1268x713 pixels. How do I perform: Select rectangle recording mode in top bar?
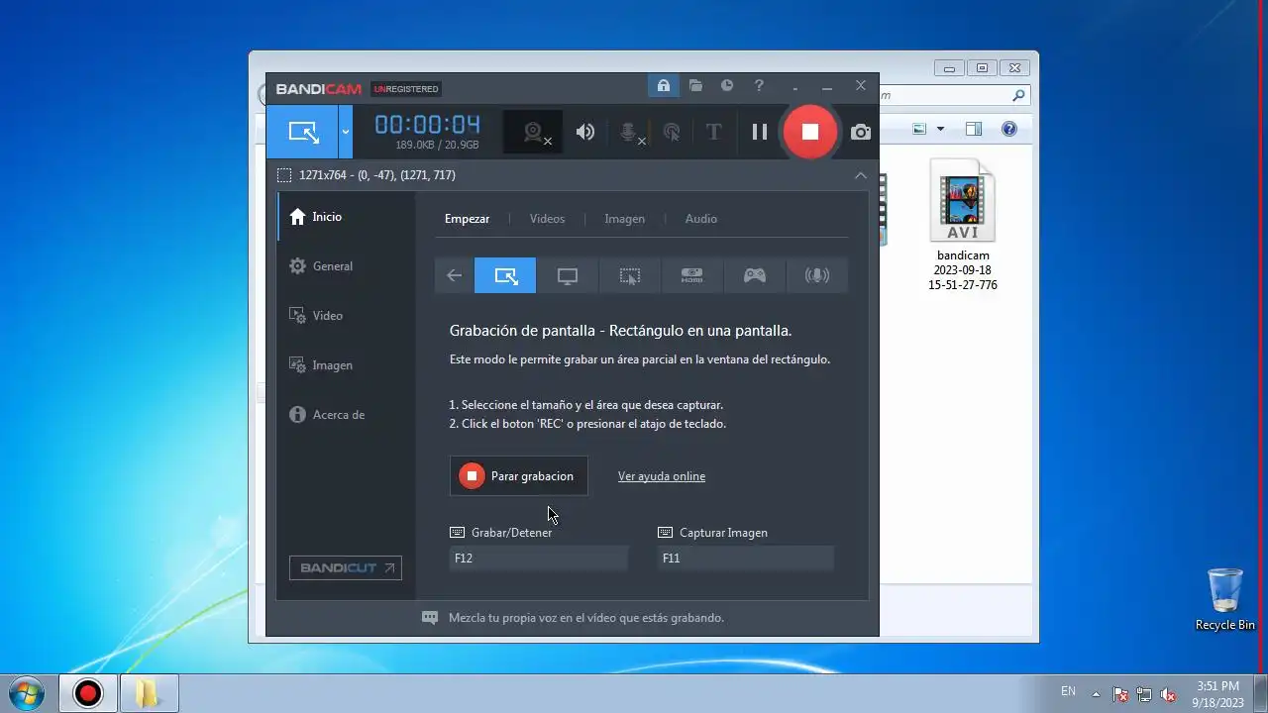[302, 132]
